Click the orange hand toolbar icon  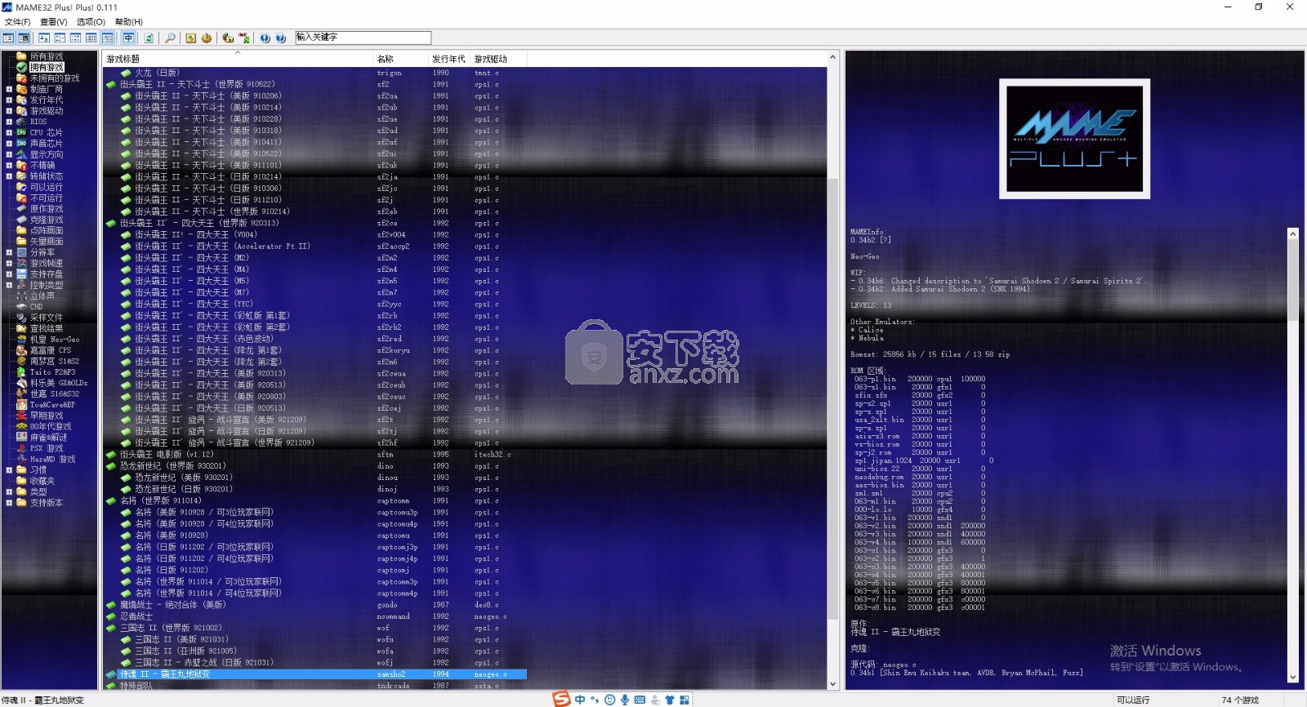pos(207,38)
